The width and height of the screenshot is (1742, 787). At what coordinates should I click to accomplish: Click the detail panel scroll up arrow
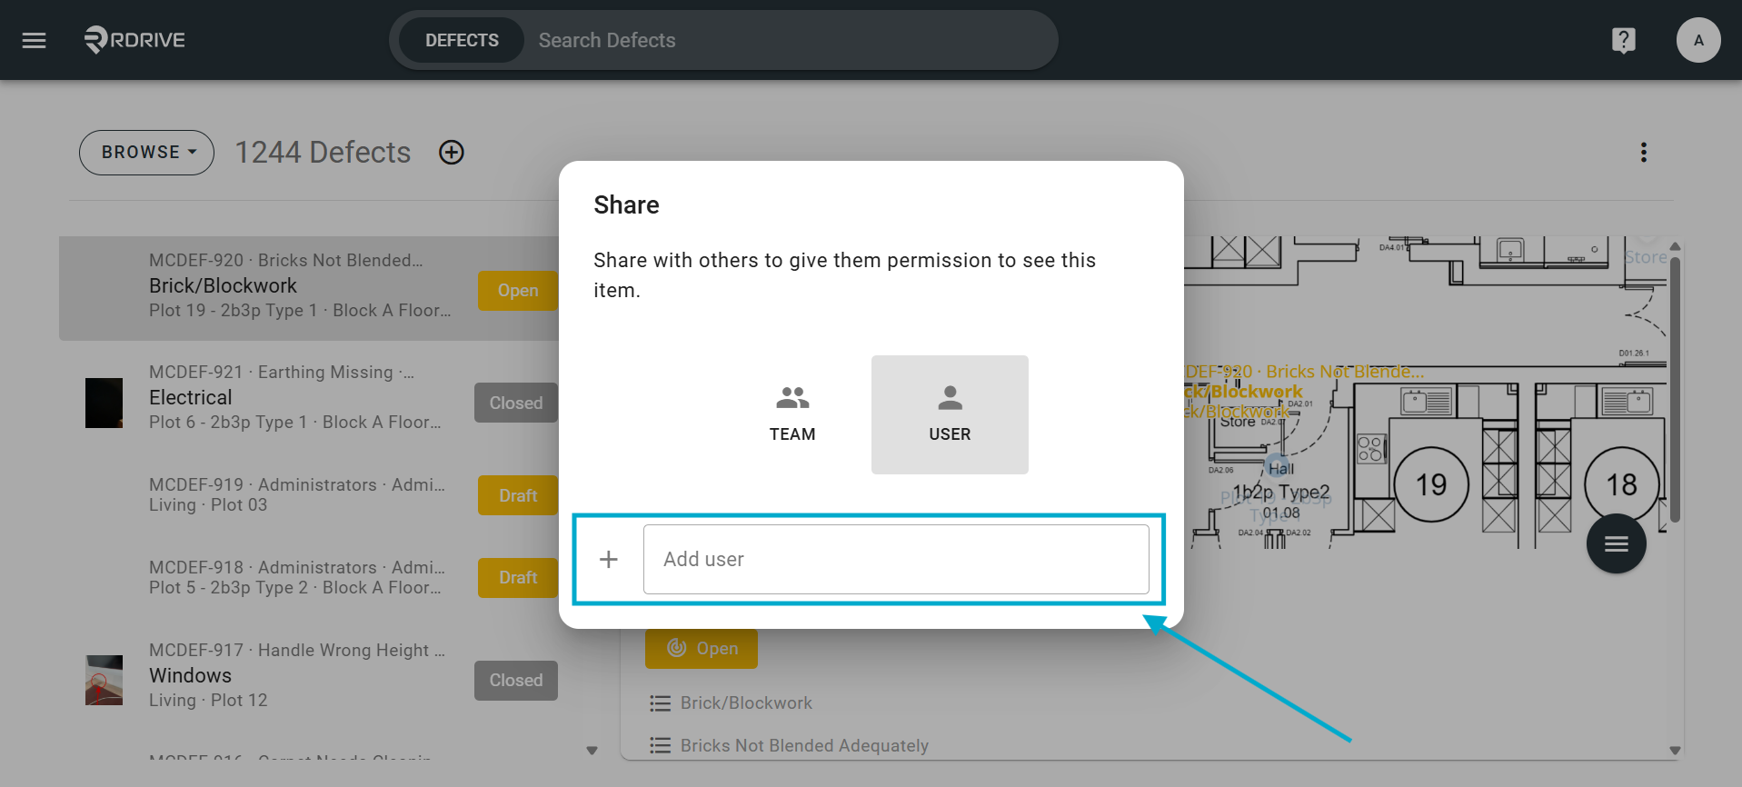point(1675,246)
